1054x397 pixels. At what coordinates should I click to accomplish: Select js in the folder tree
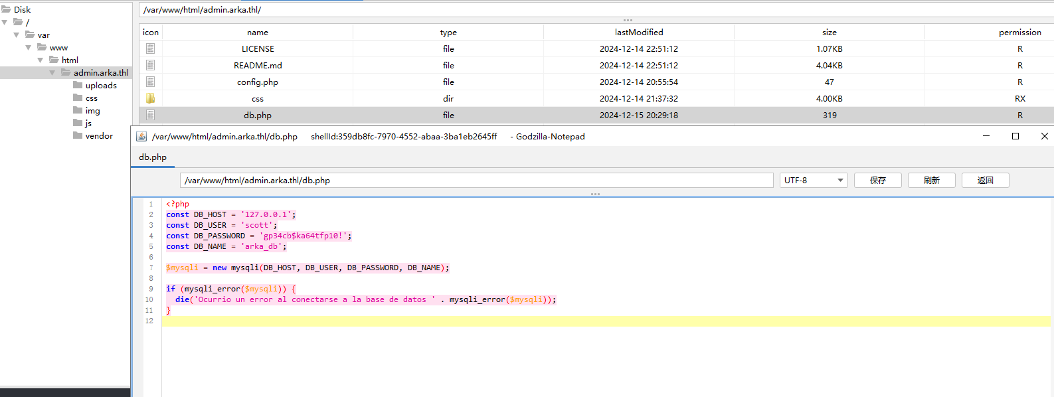(88, 123)
